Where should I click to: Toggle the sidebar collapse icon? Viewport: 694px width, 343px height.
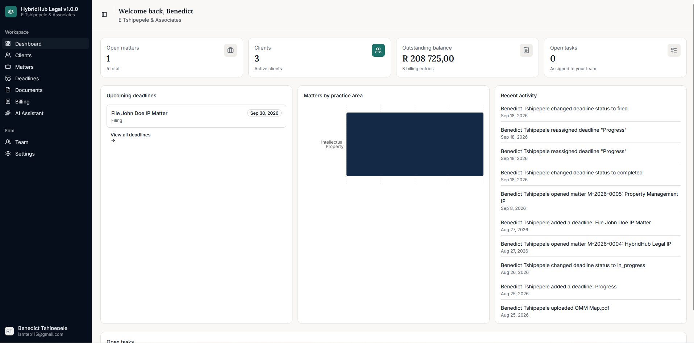(104, 14)
